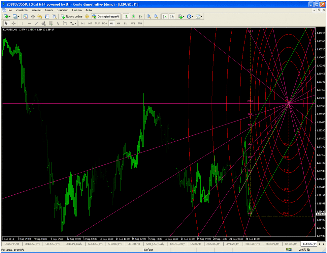Select the text label tool
327x253 pixels.
click(x=65, y=23)
